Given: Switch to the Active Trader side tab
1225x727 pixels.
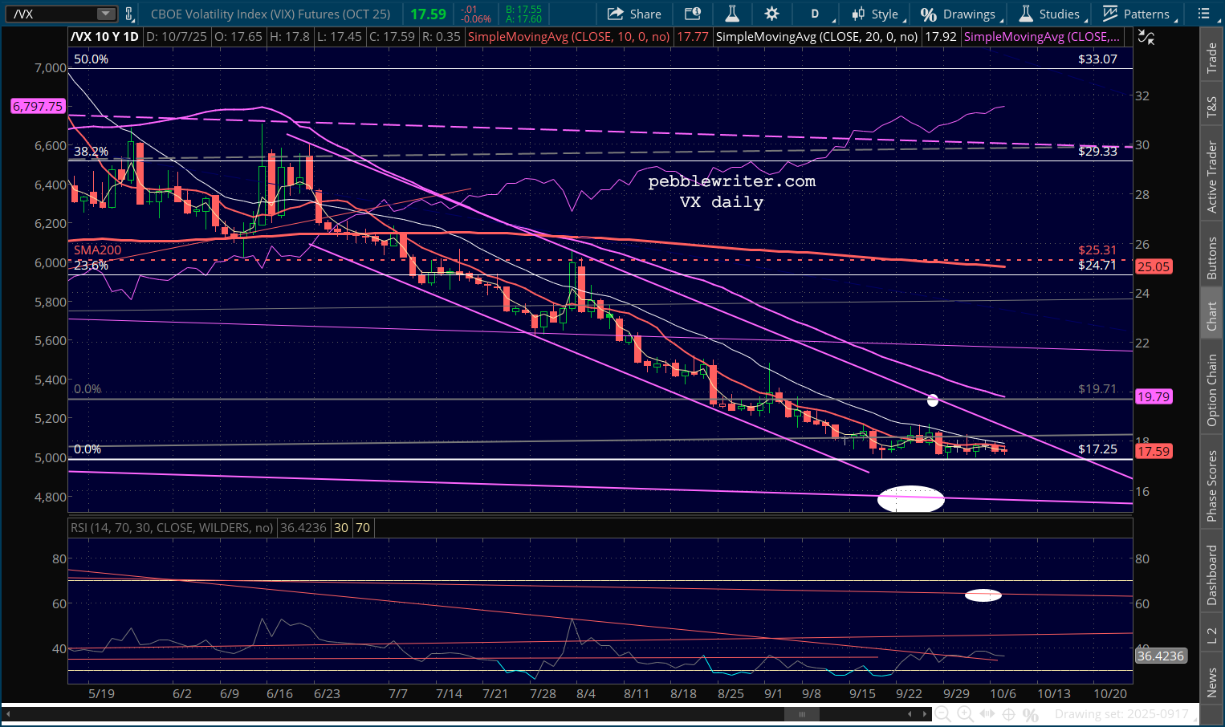Looking at the screenshot, I should (x=1212, y=177).
